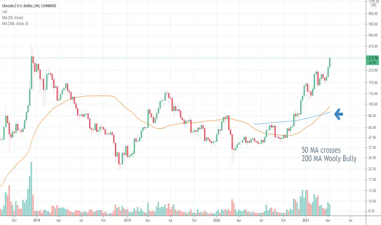Click the Vol indicator label
The height and width of the screenshot is (225, 381).
[4, 12]
